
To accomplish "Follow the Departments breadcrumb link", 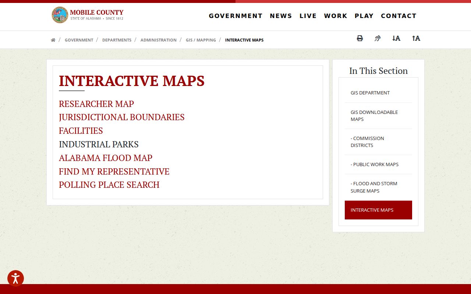I will [x=117, y=40].
